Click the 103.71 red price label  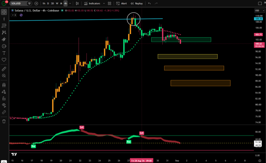coord(258,34)
